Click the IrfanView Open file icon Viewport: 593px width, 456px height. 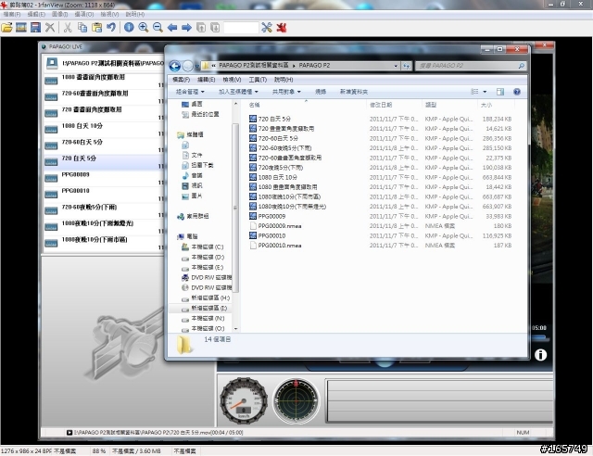(x=6, y=27)
